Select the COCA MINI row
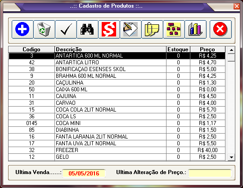The height and width of the screenshot is (188, 243). pos(117,123)
